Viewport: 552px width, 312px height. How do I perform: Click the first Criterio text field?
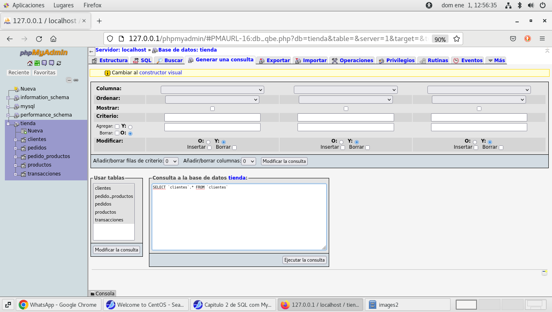click(x=212, y=117)
